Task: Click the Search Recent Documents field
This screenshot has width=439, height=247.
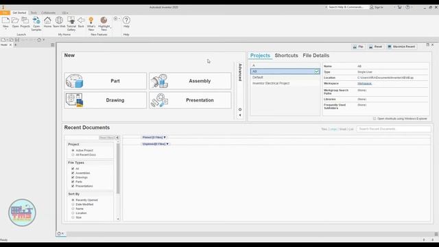Action: click(x=394, y=129)
